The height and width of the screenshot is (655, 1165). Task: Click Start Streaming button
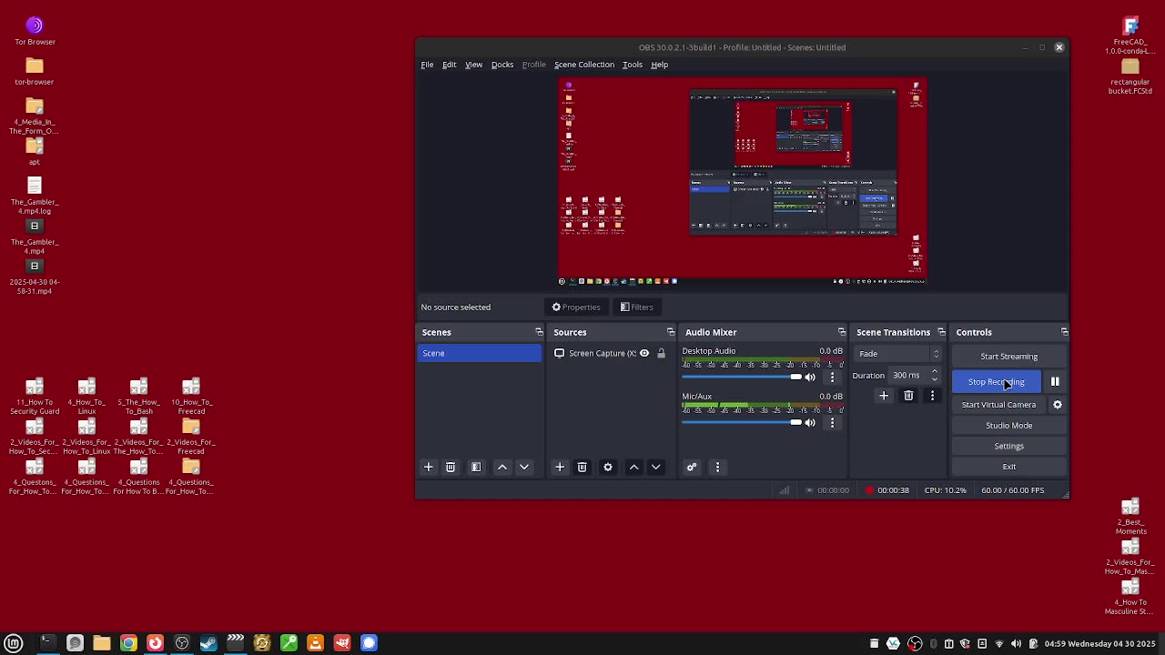click(1009, 357)
